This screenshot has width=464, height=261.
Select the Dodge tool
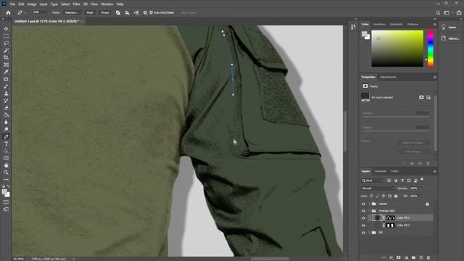click(x=6, y=129)
